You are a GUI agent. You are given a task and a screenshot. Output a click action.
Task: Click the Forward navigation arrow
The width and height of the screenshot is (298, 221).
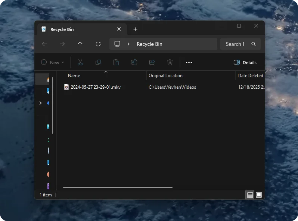(x=62, y=44)
